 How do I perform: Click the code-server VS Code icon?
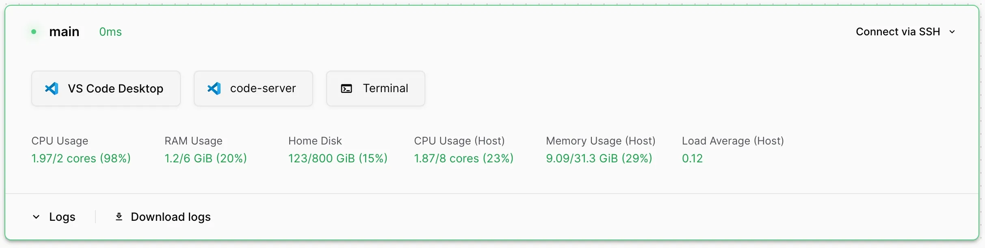coord(214,88)
